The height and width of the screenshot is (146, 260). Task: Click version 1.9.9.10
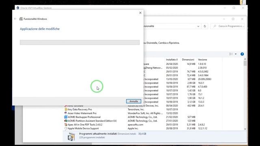click(x=202, y=64)
